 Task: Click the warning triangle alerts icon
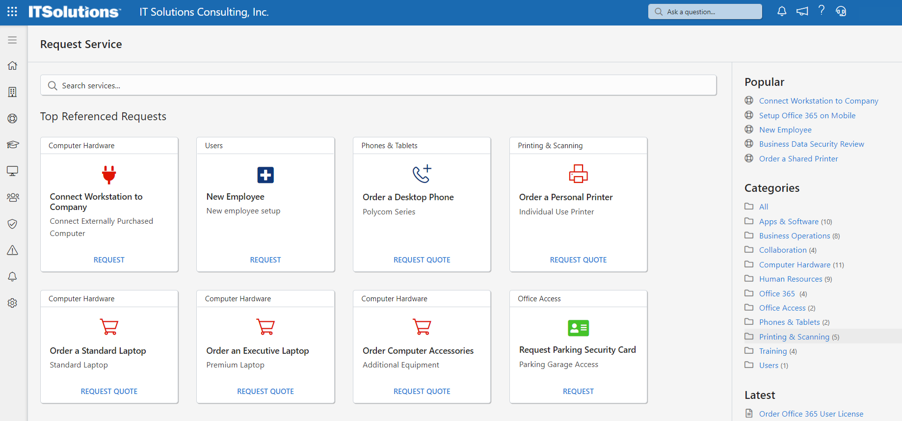[x=12, y=250]
